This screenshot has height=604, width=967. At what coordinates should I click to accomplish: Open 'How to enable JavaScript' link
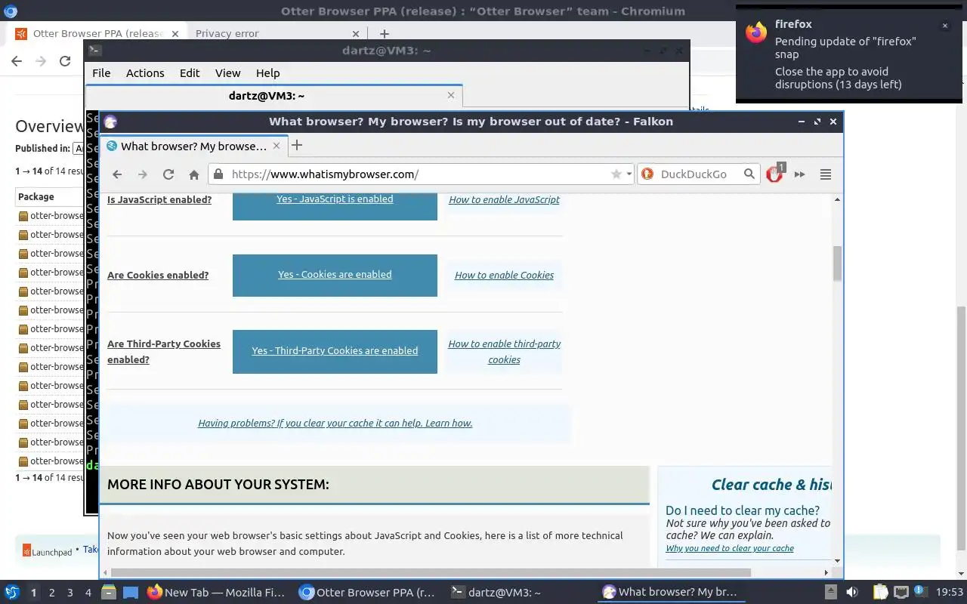(x=504, y=200)
